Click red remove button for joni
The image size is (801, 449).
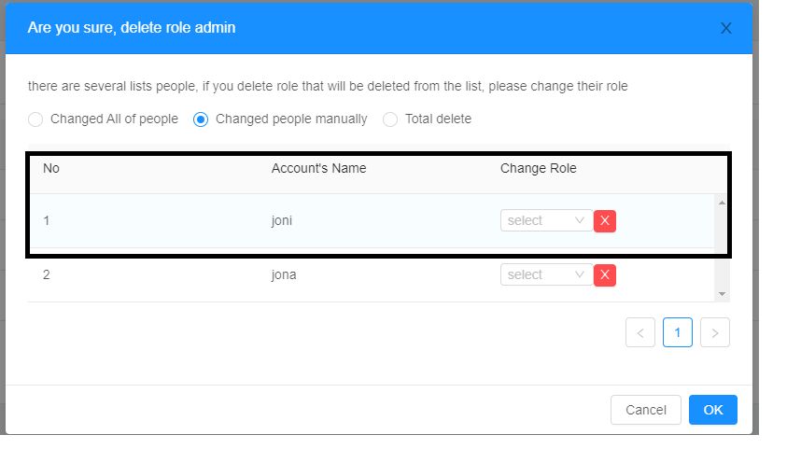(x=605, y=220)
